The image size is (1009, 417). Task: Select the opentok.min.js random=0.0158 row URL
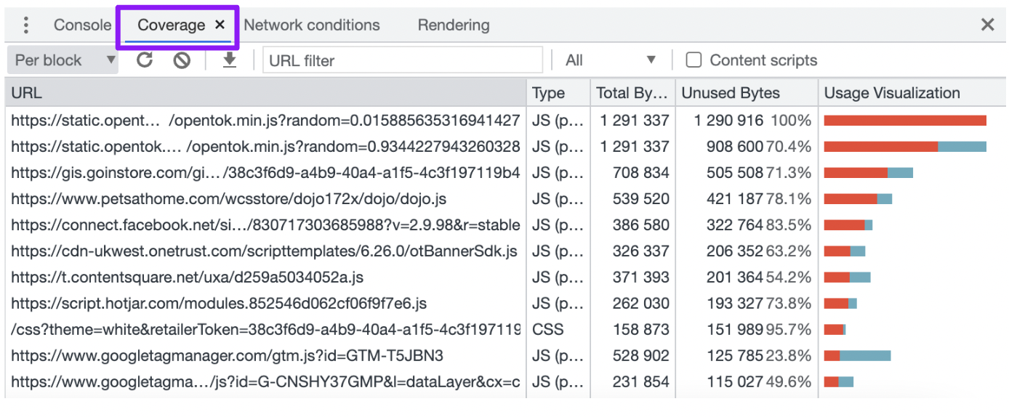click(x=265, y=120)
